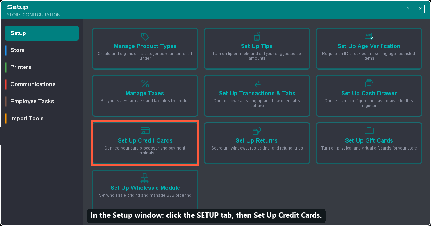Click 'Create and organize the categories' description

click(145, 56)
